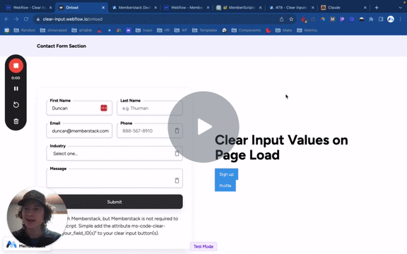The image size is (407, 254).
Task: Open the Extensions puzzle piece menu
Action: (371, 19)
